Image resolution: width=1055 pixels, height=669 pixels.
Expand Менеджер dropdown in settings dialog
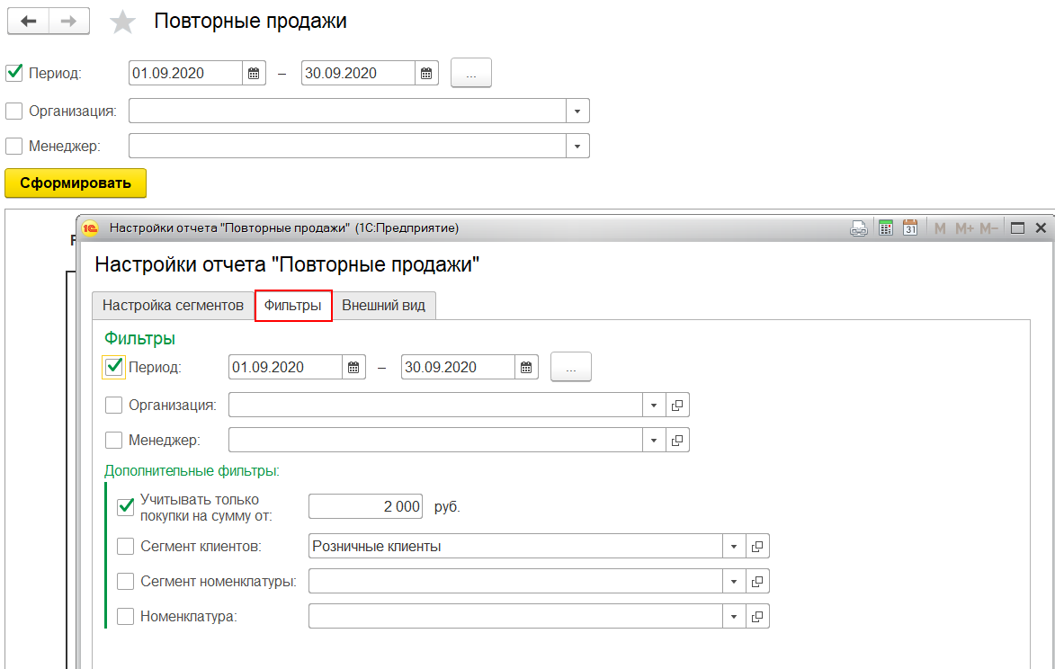[x=654, y=441]
